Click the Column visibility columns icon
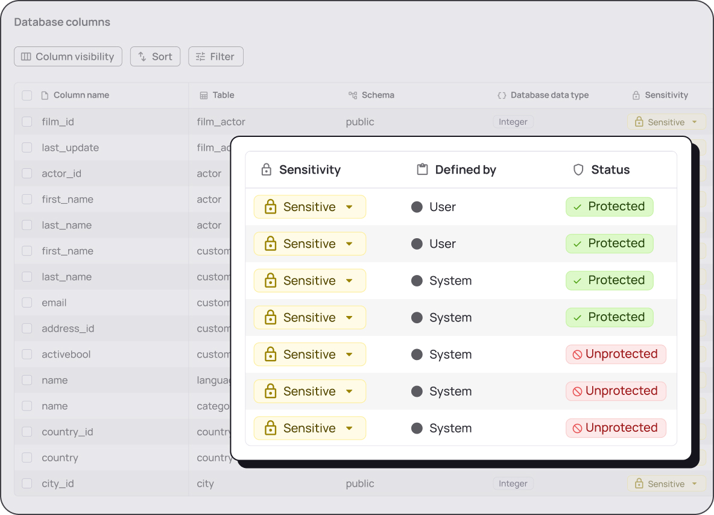This screenshot has height=515, width=714. pyautogui.click(x=26, y=57)
